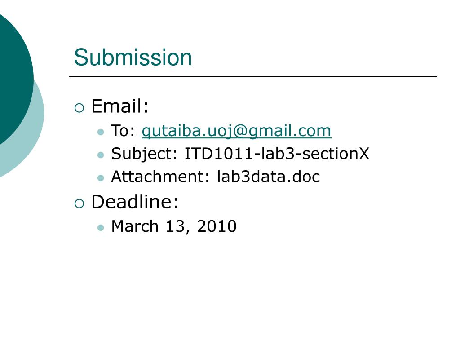Select the hollow bullet beside Email:
This screenshot has width=460, height=345.
79,108
